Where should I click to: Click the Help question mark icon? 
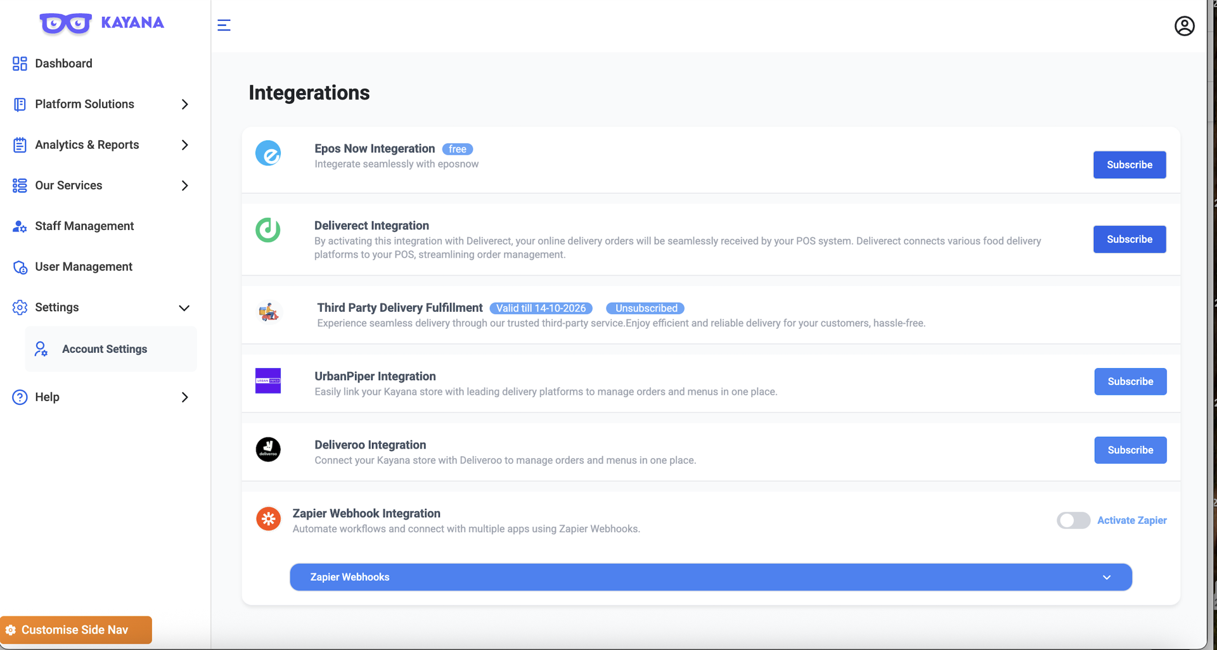[x=20, y=397]
